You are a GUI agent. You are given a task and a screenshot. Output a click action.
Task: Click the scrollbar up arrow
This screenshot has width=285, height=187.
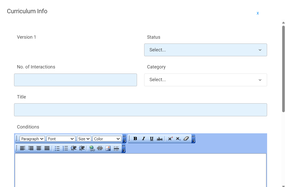click(x=283, y=23)
